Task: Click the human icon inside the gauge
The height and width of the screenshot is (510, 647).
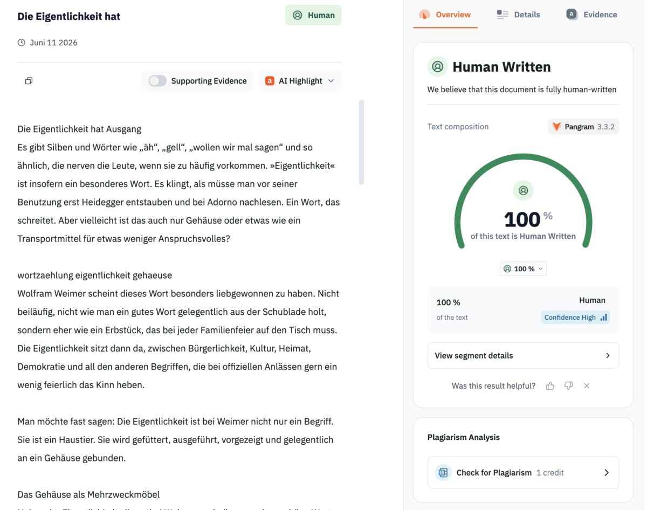Action: click(523, 190)
